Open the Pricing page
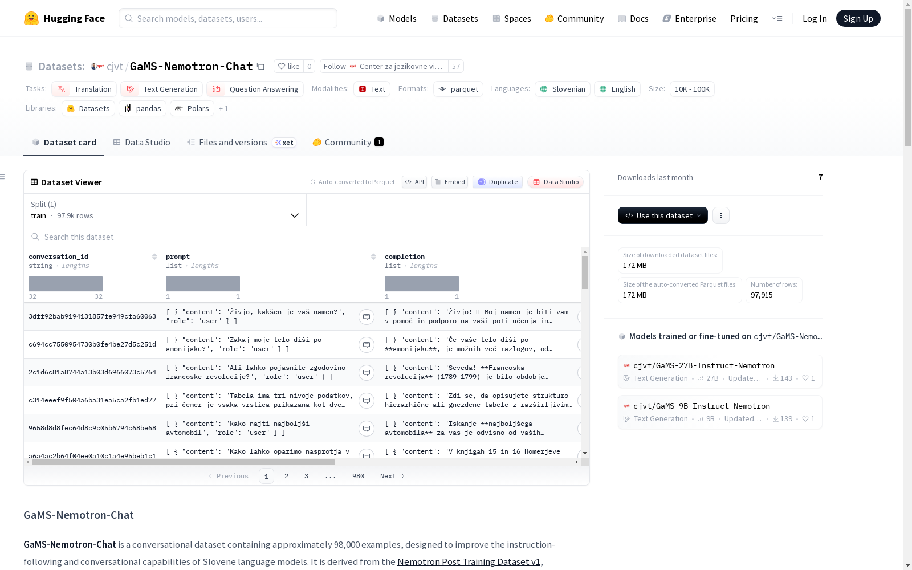Viewport: 912px width, 570px height. click(x=744, y=18)
